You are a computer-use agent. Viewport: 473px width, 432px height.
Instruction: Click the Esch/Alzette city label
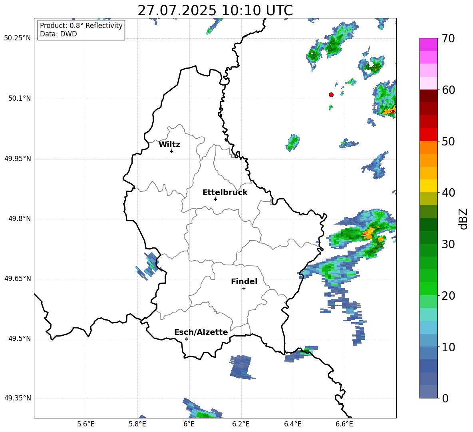coord(201,332)
